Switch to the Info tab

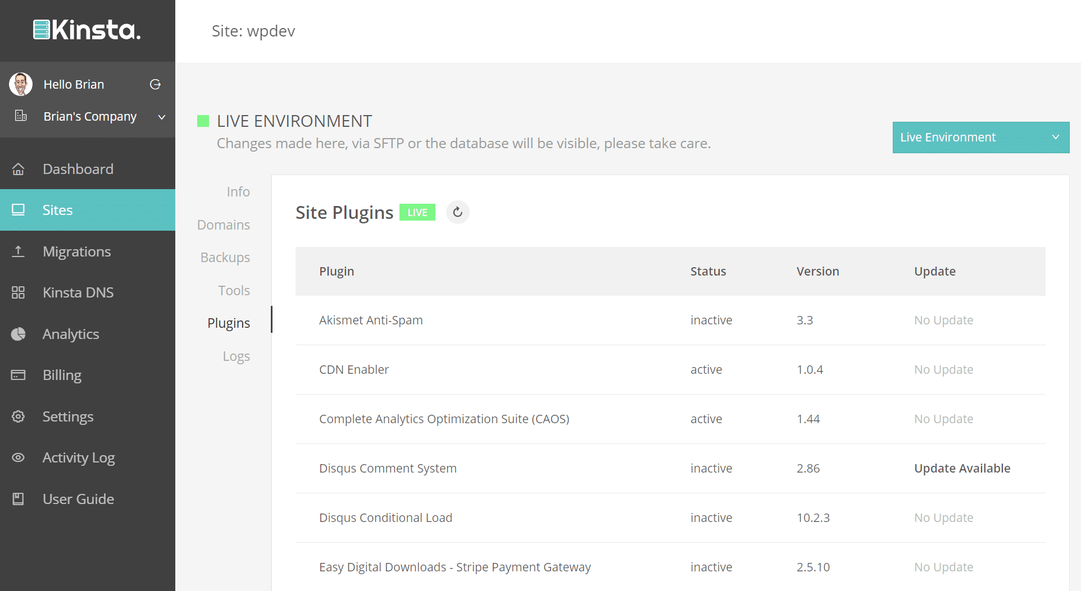[238, 191]
